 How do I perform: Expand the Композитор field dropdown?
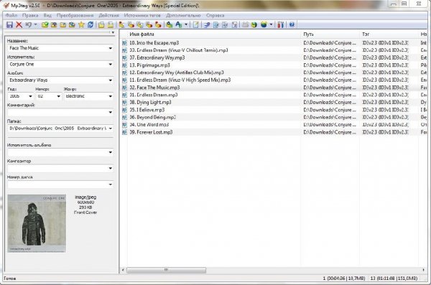point(111,168)
